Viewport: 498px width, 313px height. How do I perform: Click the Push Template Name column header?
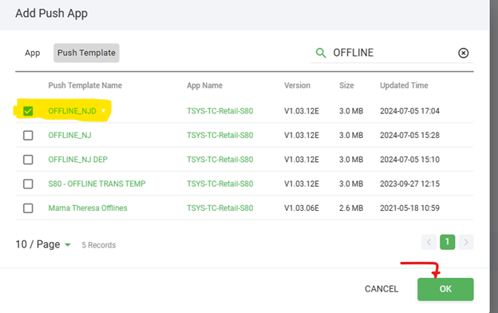(85, 85)
